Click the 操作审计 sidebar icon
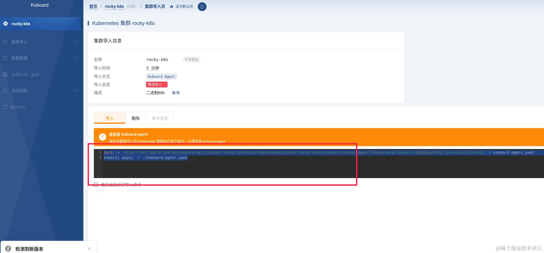The width and height of the screenshot is (544, 253). (5, 107)
